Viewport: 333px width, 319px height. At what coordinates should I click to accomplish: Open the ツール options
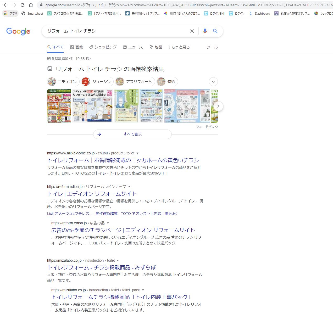pyautogui.click(x=212, y=47)
